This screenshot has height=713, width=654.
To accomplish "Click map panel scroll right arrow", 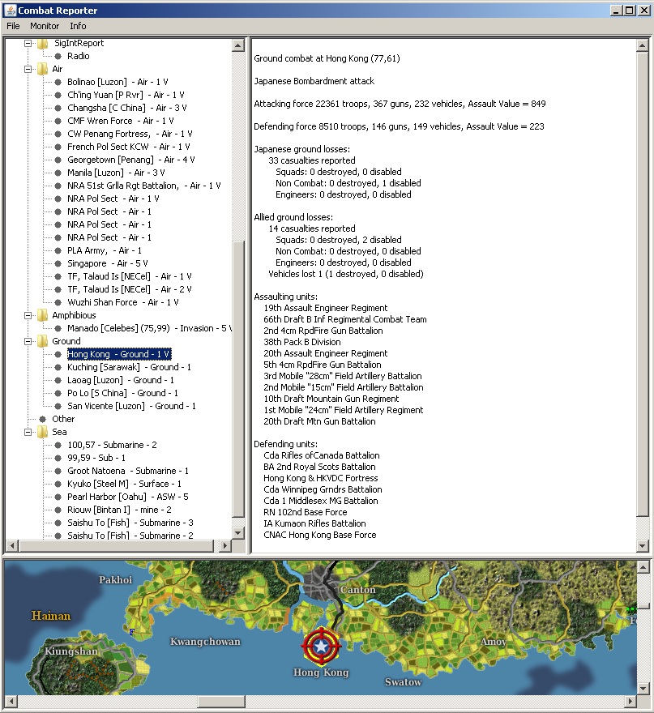I will [630, 702].
